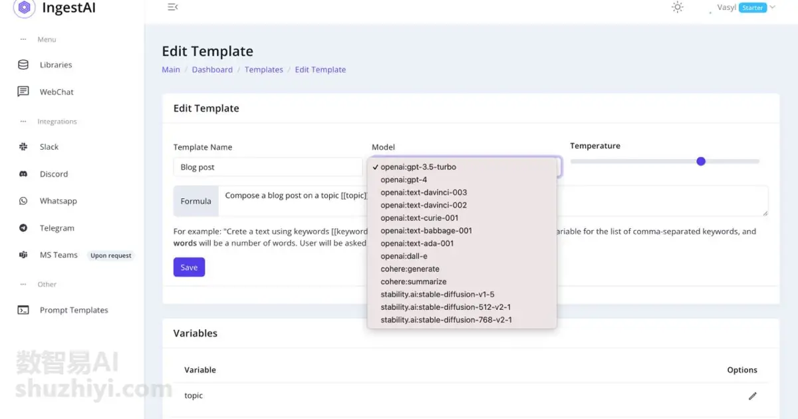
Task: Click the Templates breadcrumb link
Action: click(x=264, y=69)
